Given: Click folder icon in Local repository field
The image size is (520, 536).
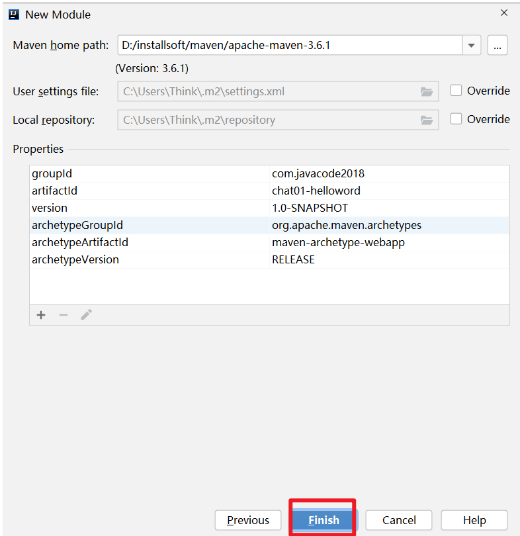Looking at the screenshot, I should 427,120.
